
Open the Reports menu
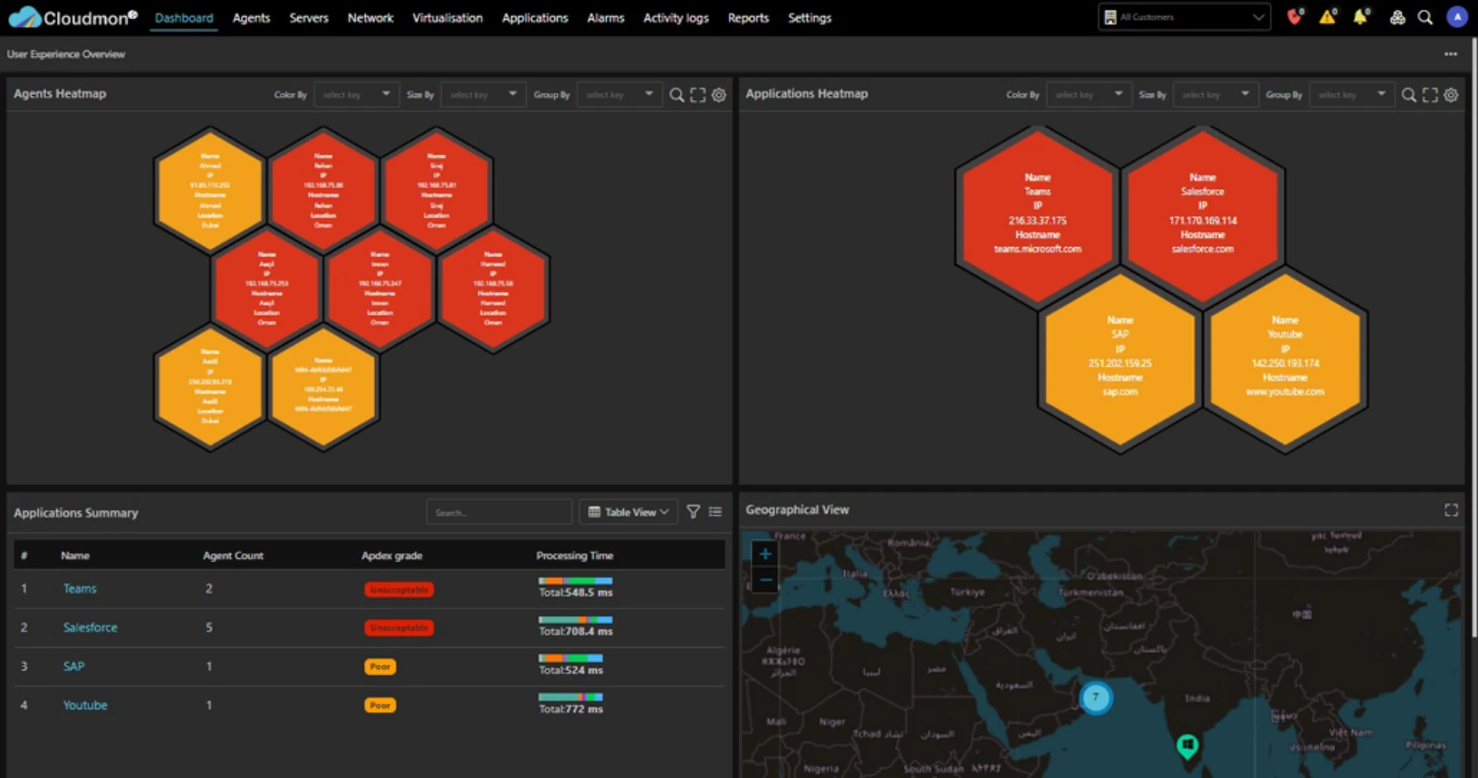748,18
